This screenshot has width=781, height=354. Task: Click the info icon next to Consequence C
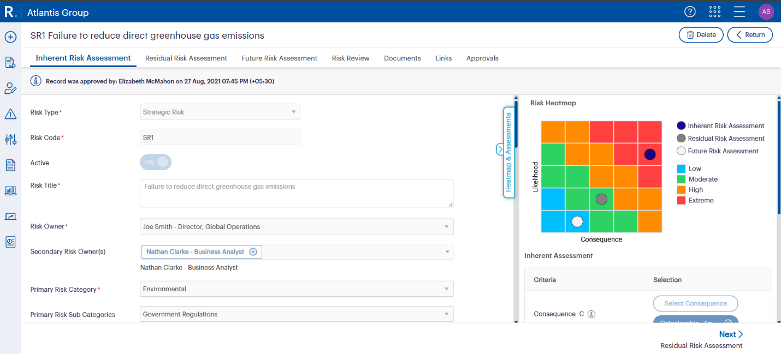[x=591, y=314]
